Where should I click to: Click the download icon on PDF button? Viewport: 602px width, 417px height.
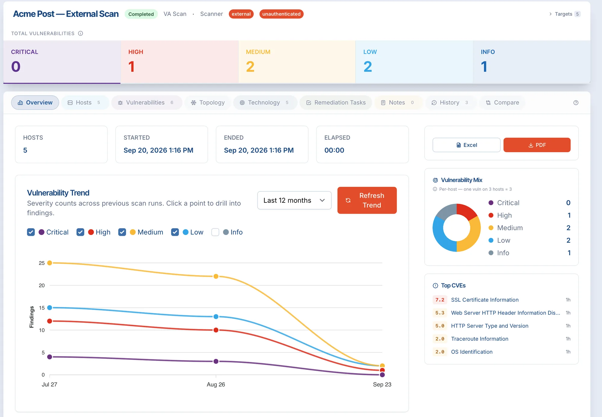pos(531,145)
